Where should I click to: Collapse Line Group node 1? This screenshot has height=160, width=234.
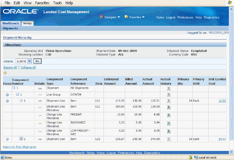(17, 94)
